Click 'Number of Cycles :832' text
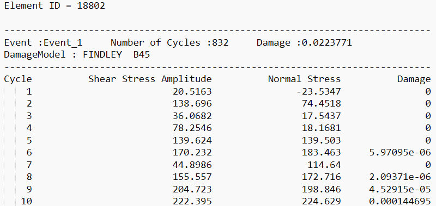 pos(169,43)
